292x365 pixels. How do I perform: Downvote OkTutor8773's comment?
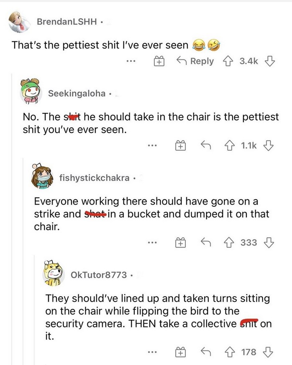tap(268, 352)
